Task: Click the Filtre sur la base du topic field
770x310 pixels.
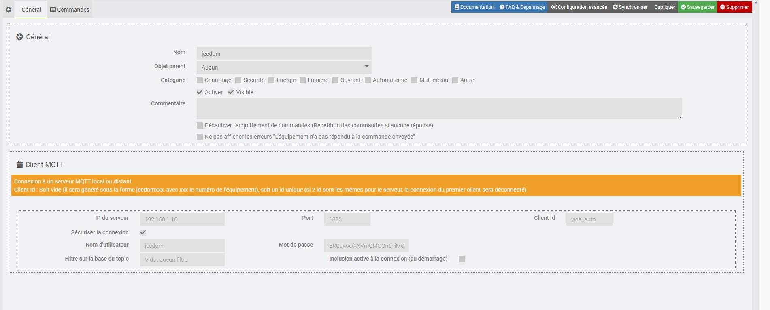Action: (182, 260)
